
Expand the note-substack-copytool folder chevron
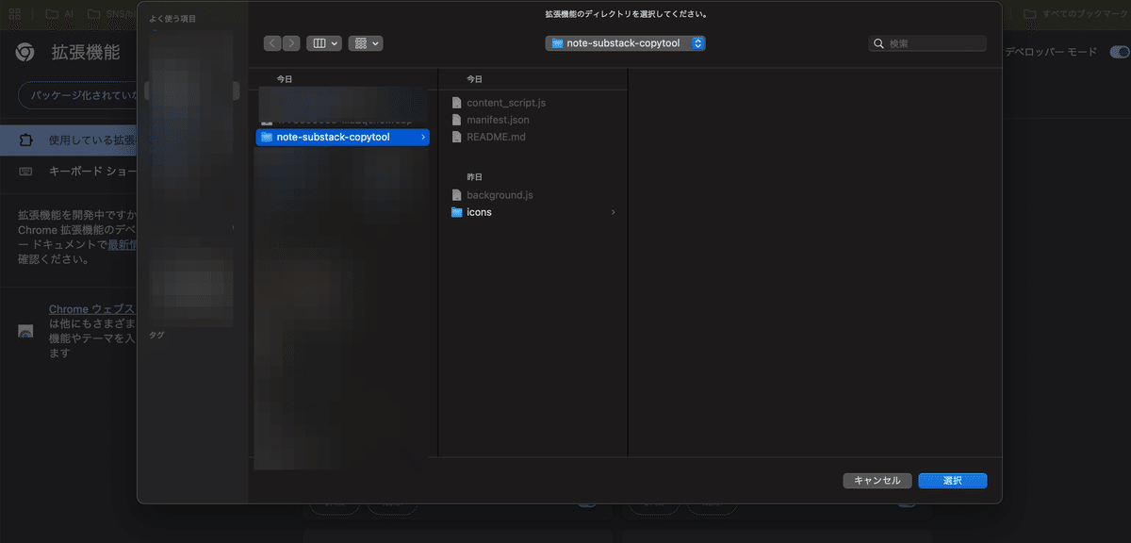[x=423, y=138]
